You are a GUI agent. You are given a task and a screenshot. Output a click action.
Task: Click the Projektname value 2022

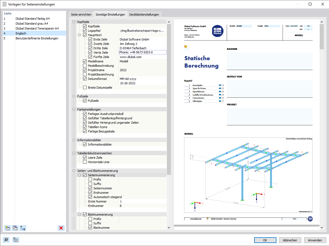pyautogui.click(x=123, y=70)
